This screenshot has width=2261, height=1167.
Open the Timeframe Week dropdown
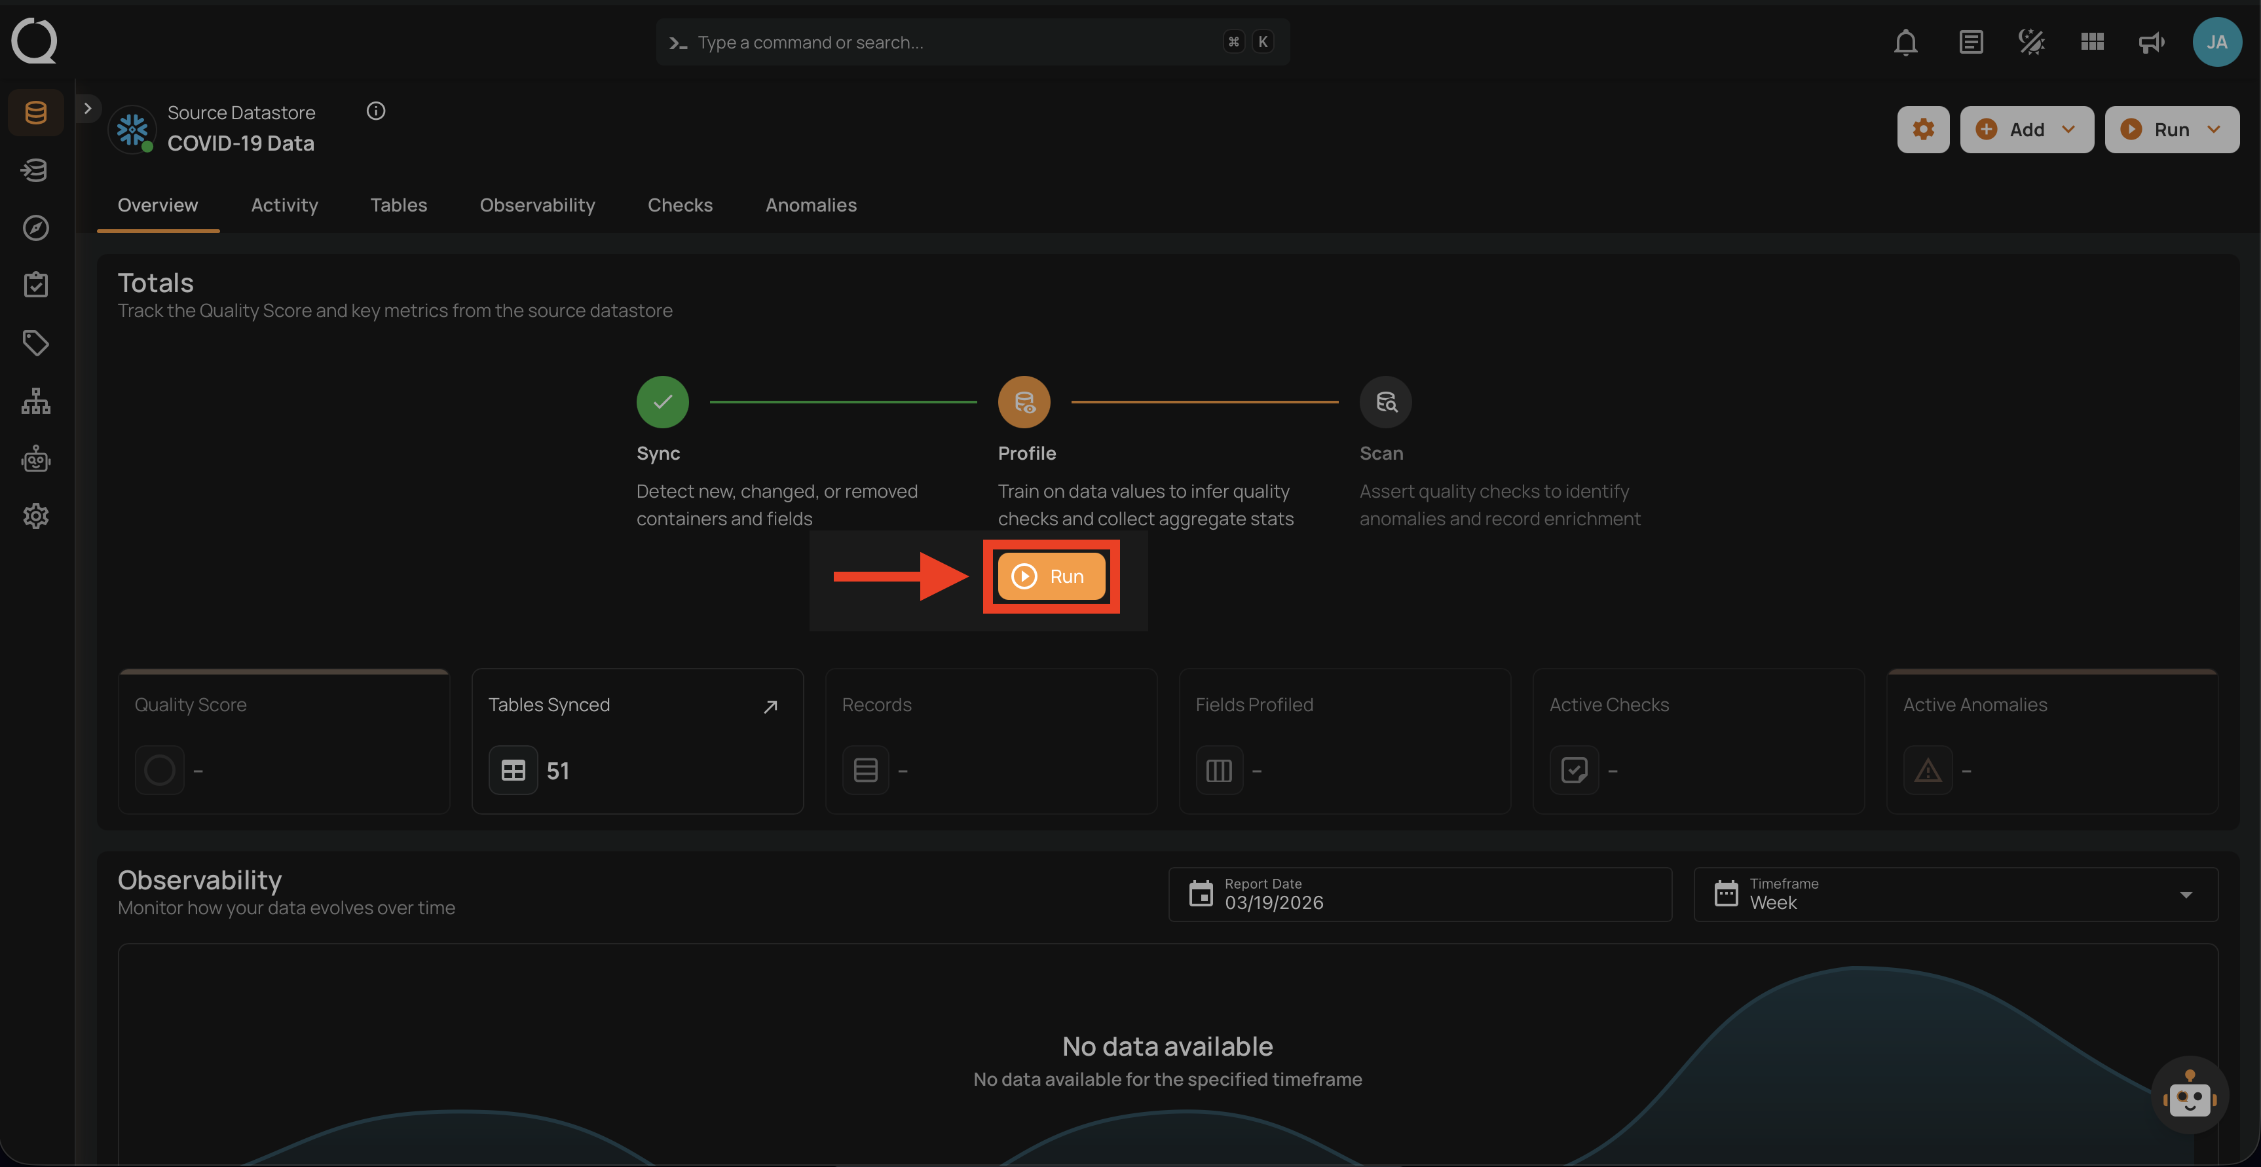tap(1954, 894)
